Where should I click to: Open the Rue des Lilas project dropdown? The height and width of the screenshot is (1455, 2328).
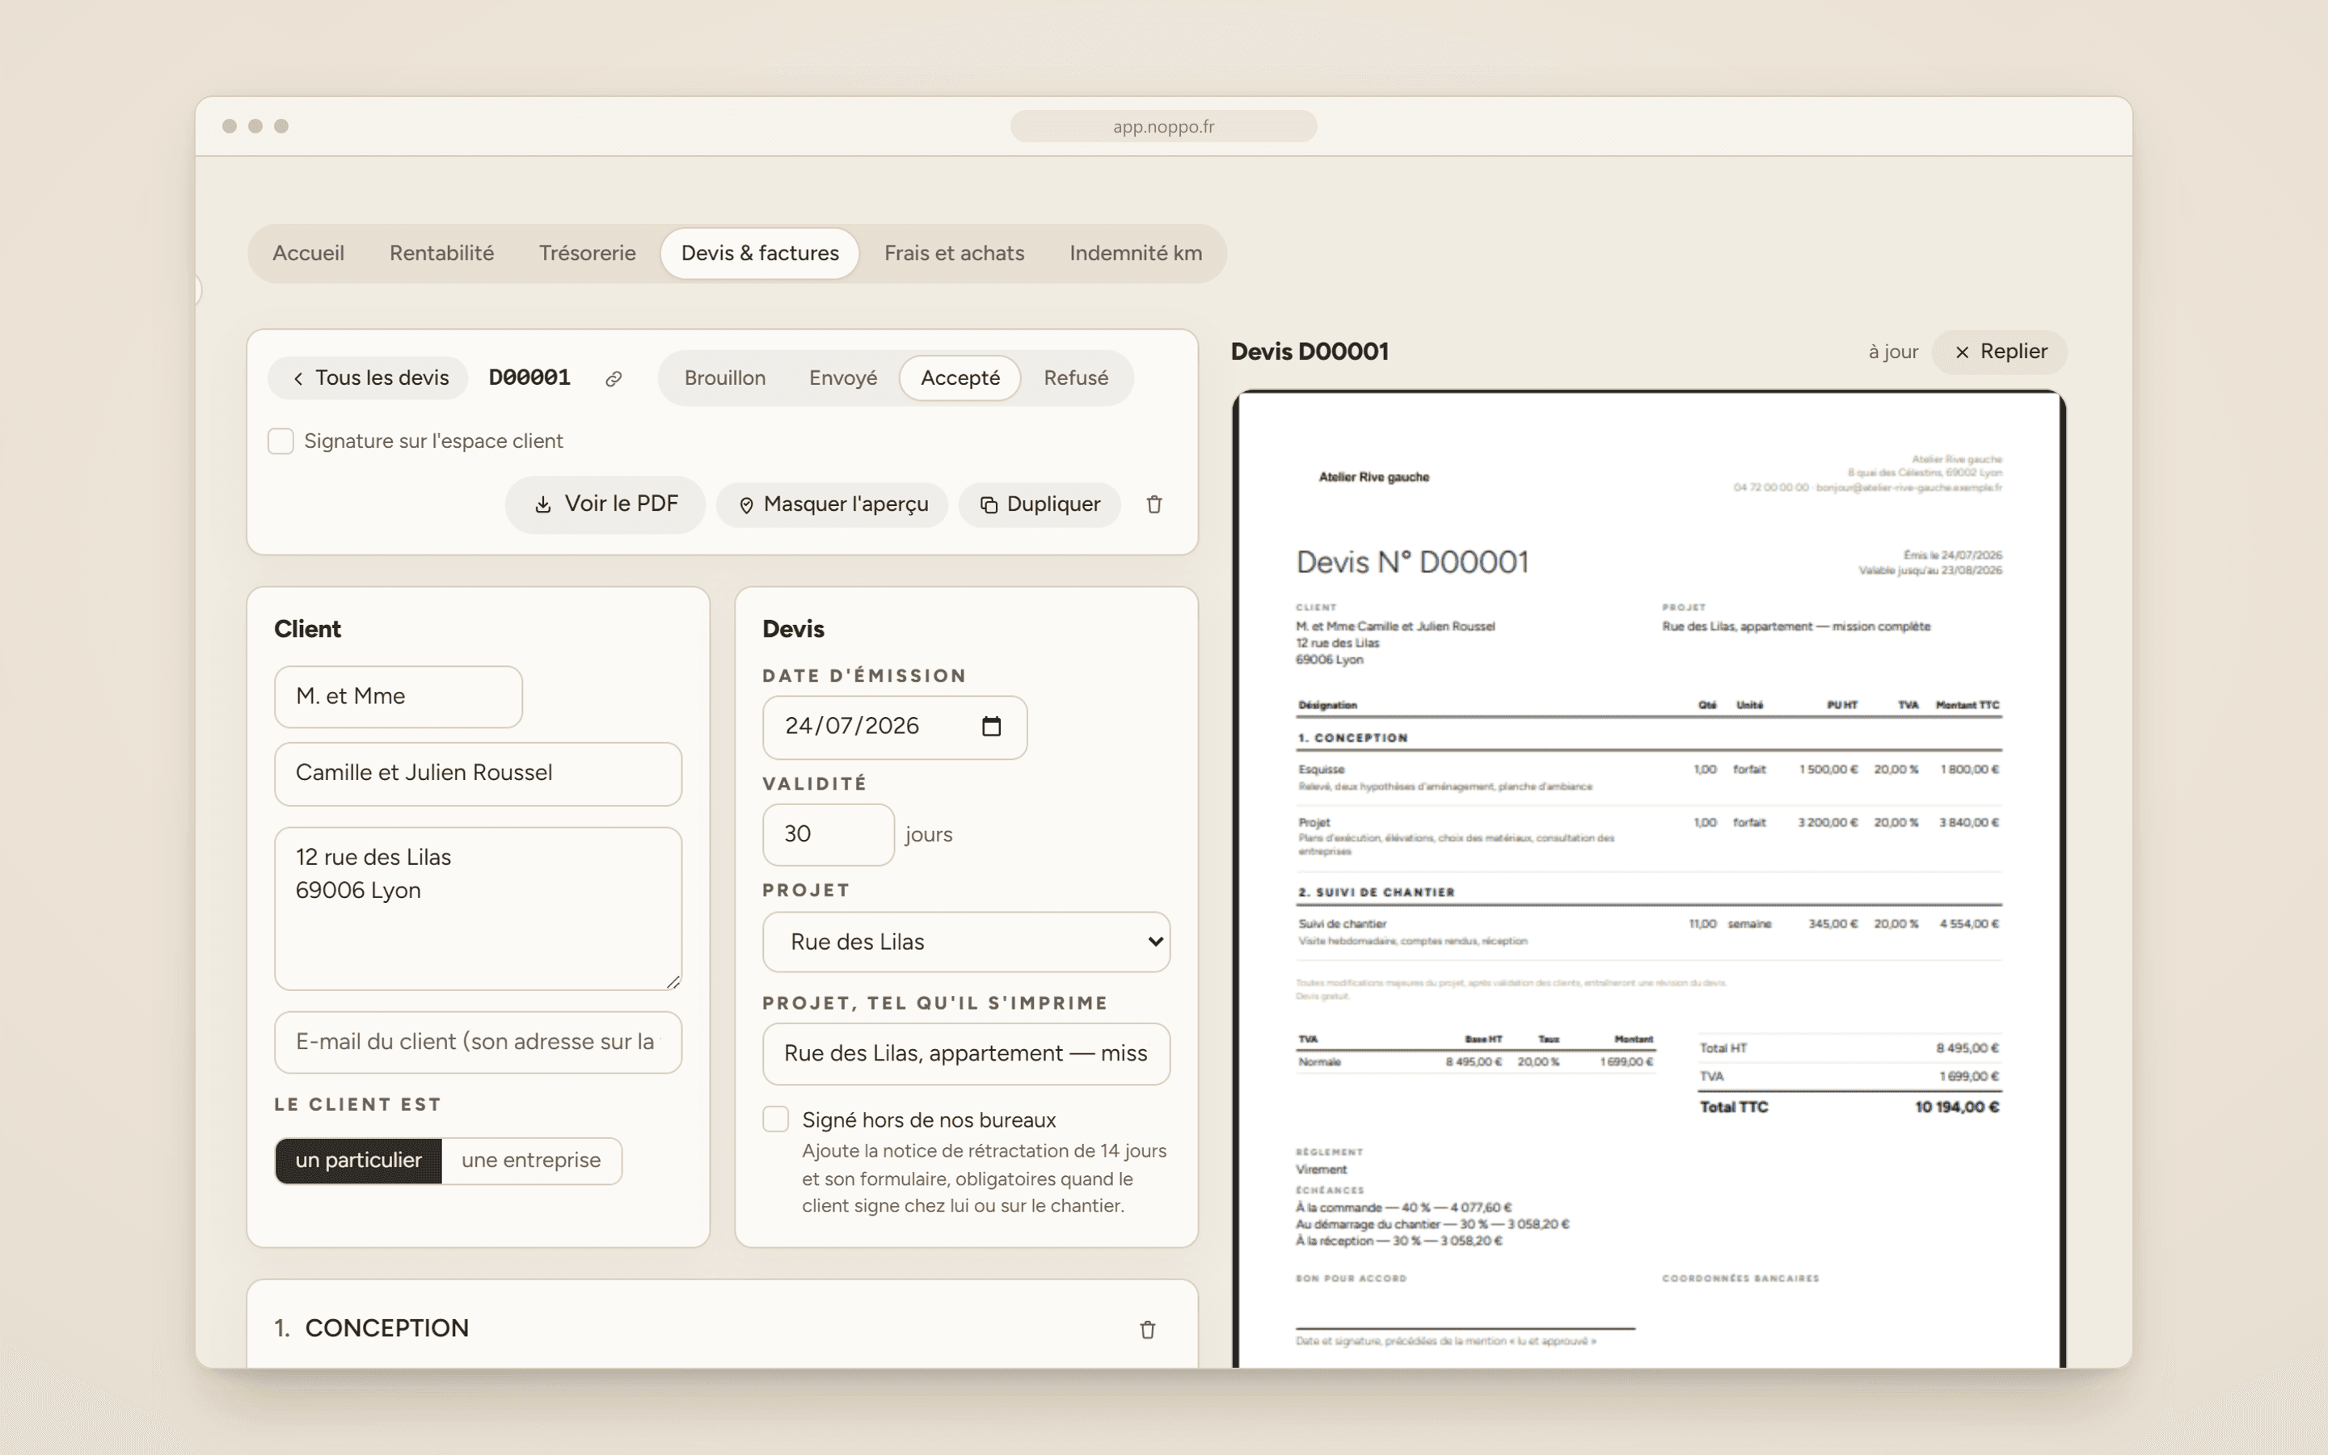[x=966, y=942]
